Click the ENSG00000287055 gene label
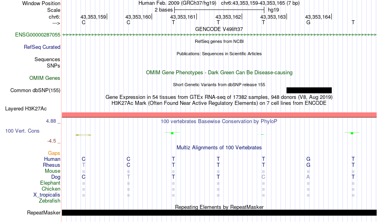 38,35
